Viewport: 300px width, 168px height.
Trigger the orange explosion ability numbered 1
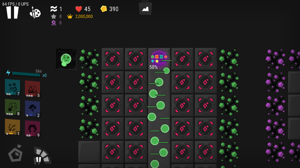(12, 127)
